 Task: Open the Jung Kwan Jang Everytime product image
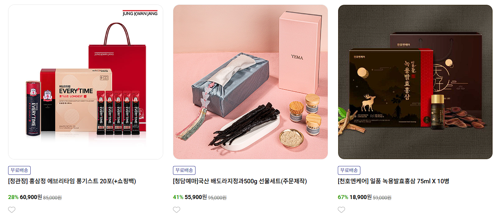86,82
